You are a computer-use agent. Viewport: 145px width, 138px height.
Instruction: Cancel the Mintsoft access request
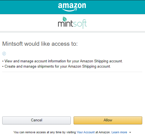tap(36, 120)
